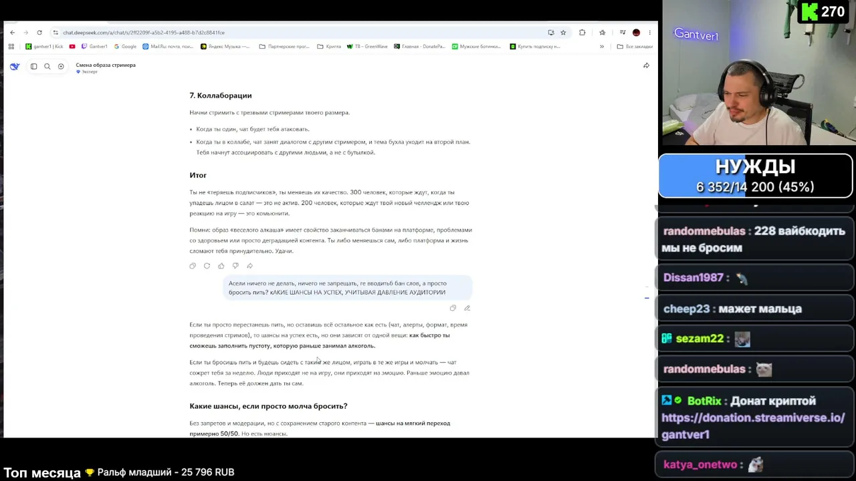Dislike the response with thumbs down
This screenshot has width=856, height=481.
235,266
